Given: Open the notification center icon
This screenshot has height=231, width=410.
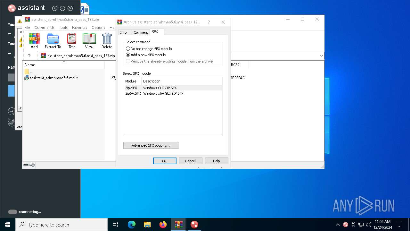Looking at the screenshot, I should [399, 225].
